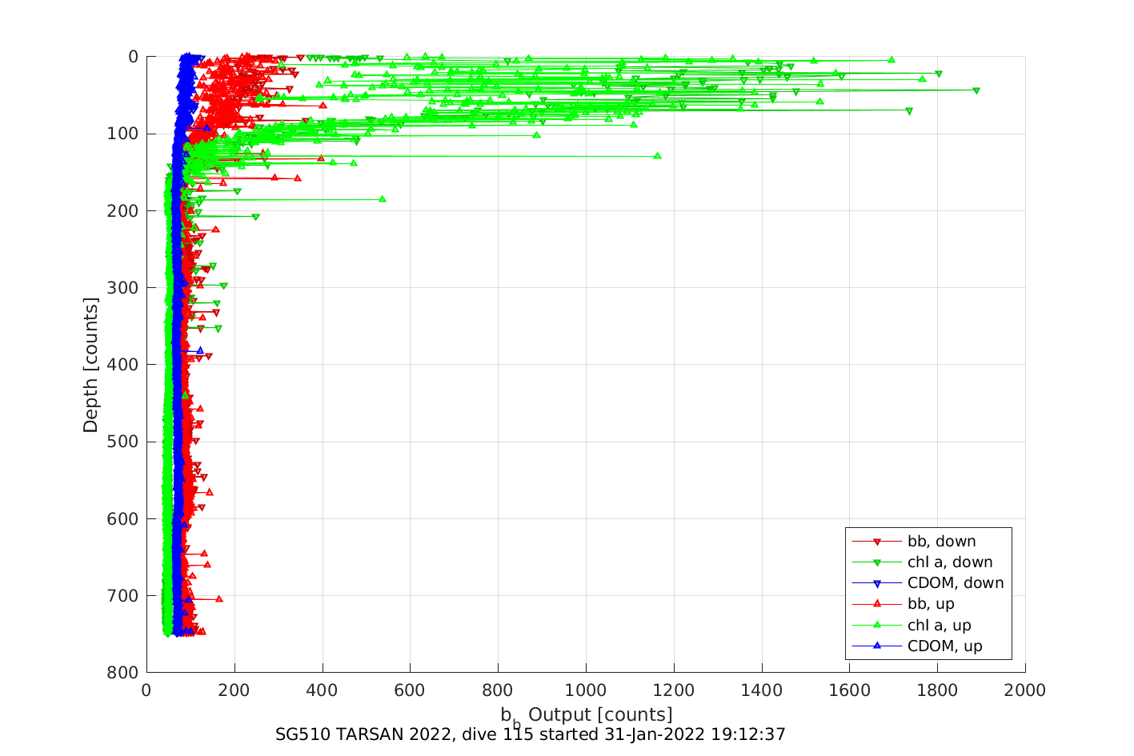Click x-axis tick label 200
The height and width of the screenshot is (756, 1134).
[x=234, y=690]
